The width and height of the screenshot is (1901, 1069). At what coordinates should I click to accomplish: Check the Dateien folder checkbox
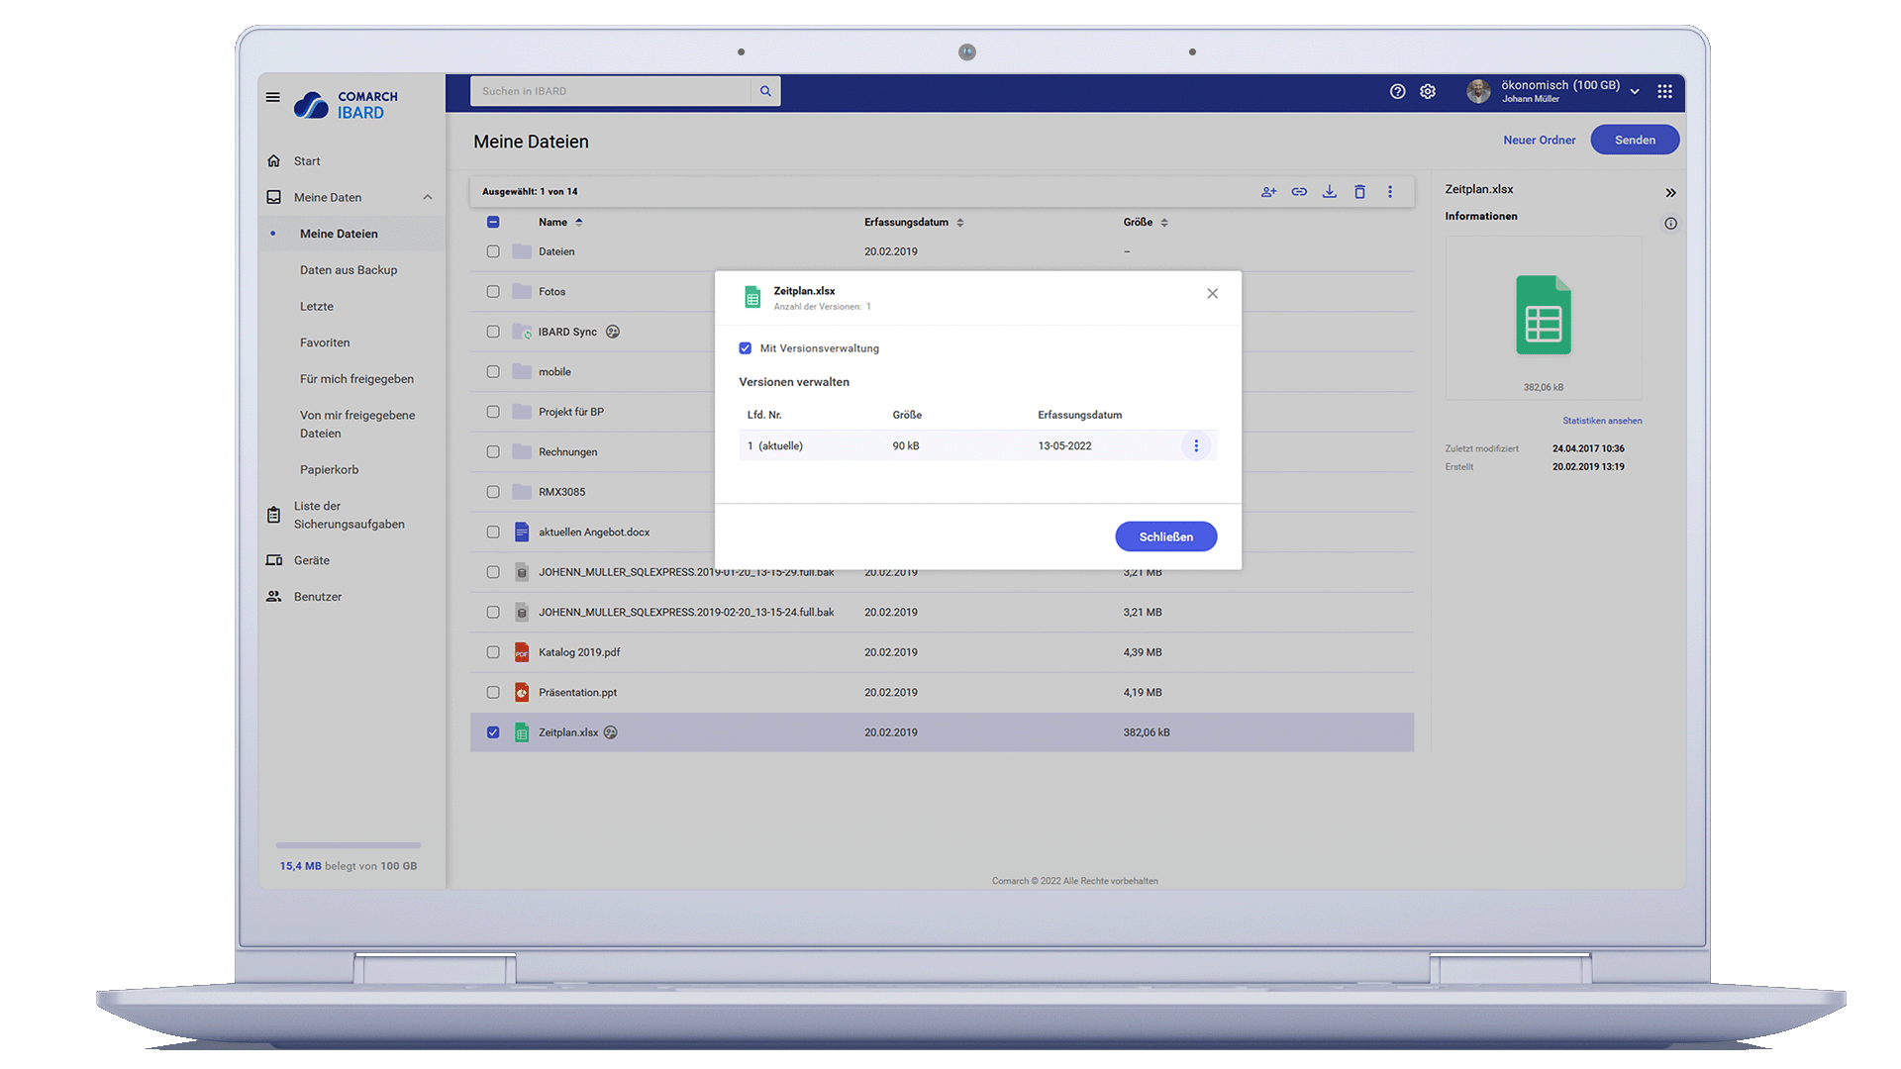click(493, 251)
